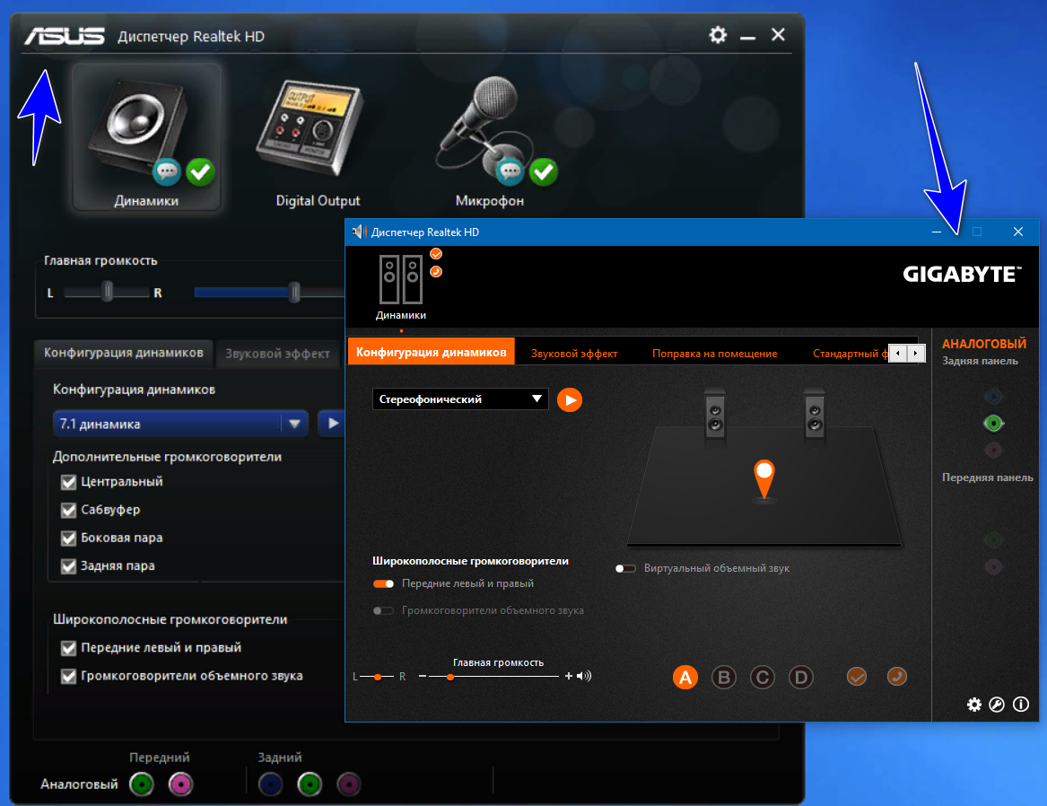
Task: Click the green rear panel jack in Gigabyte window
Action: pyautogui.click(x=993, y=424)
